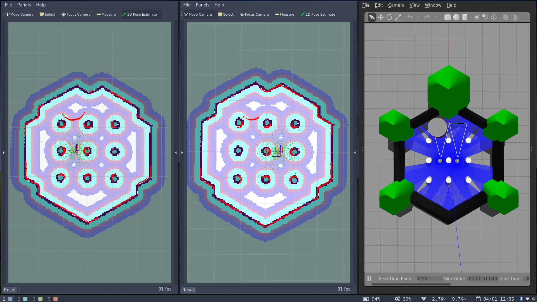Insert a sphere into the Gazebo scene

pyautogui.click(x=456, y=17)
